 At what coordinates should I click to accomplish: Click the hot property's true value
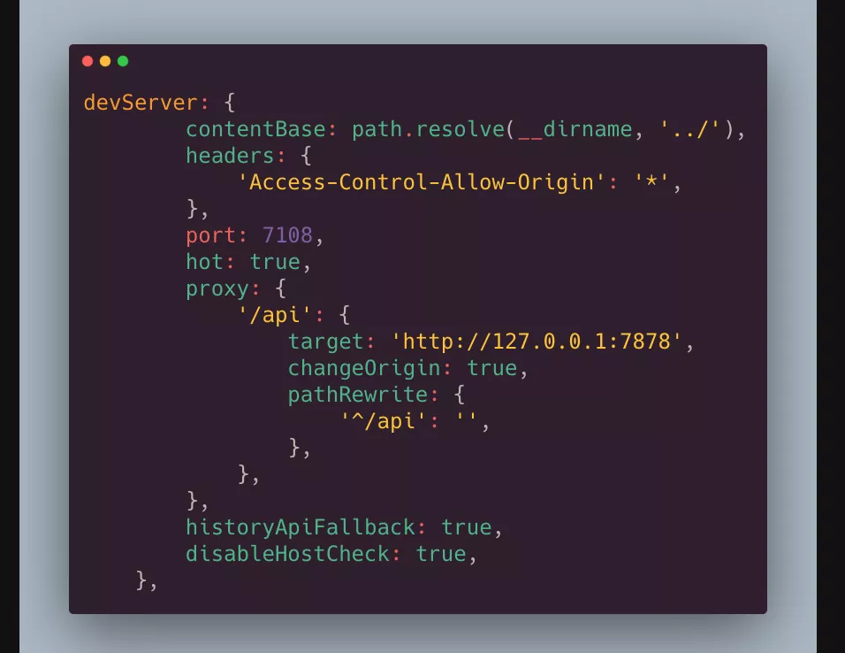(x=275, y=262)
